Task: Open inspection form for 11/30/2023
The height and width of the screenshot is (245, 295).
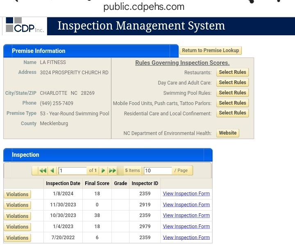Action: [186, 205]
